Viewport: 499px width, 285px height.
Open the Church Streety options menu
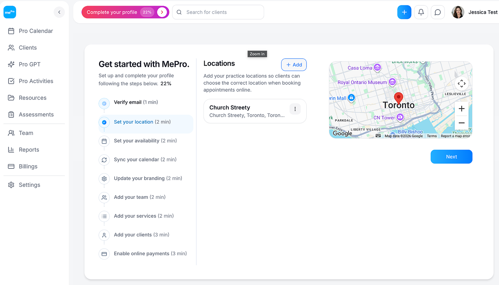(295, 109)
